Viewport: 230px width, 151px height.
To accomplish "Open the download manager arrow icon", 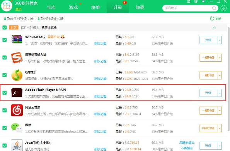I will (223, 8).
